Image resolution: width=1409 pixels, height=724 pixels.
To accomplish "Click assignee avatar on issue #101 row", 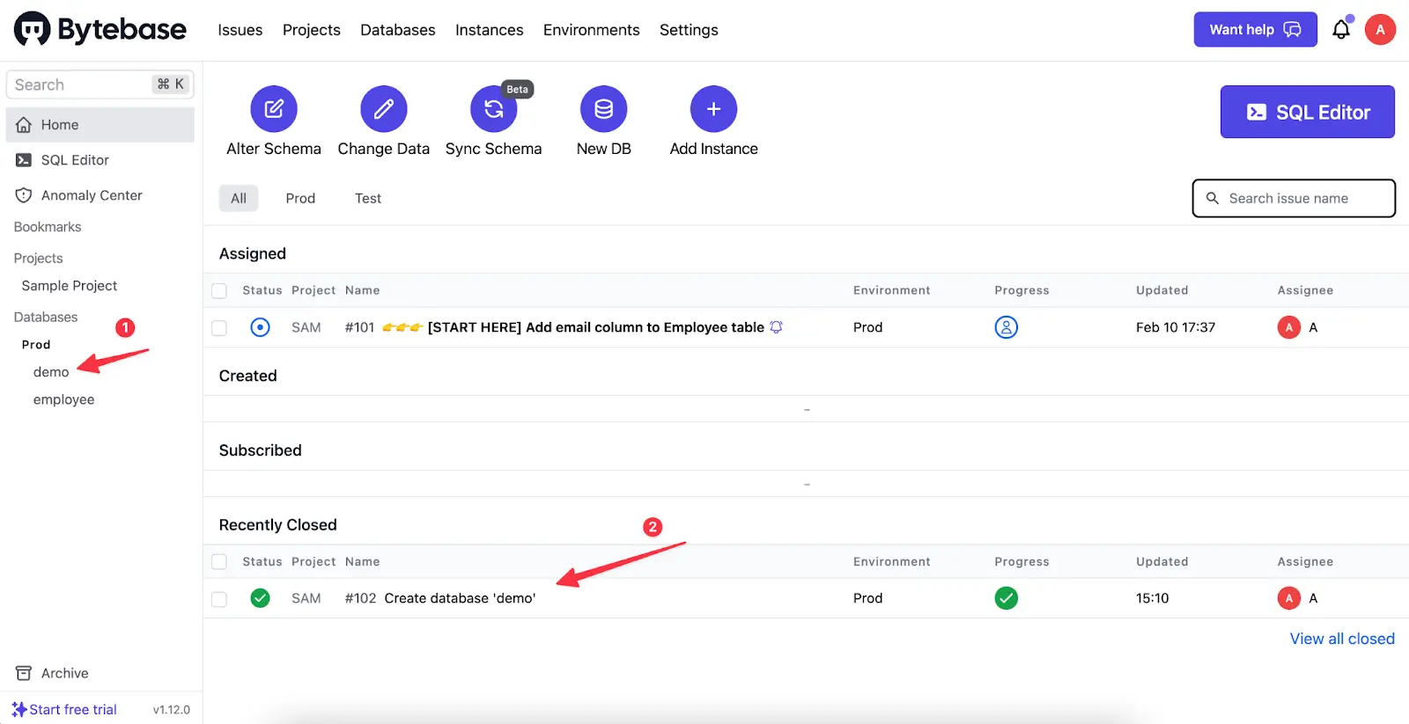I will 1289,327.
